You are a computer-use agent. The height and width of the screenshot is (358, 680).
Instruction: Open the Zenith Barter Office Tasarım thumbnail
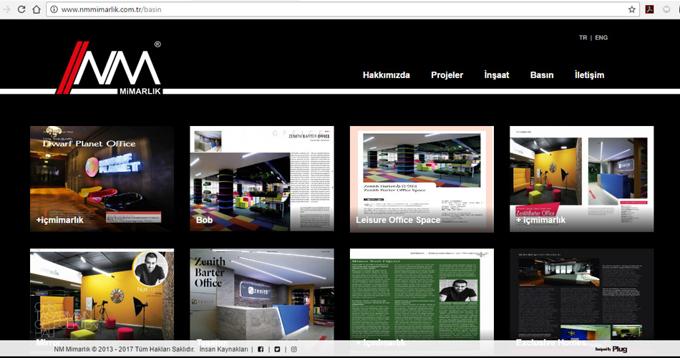[x=262, y=294]
